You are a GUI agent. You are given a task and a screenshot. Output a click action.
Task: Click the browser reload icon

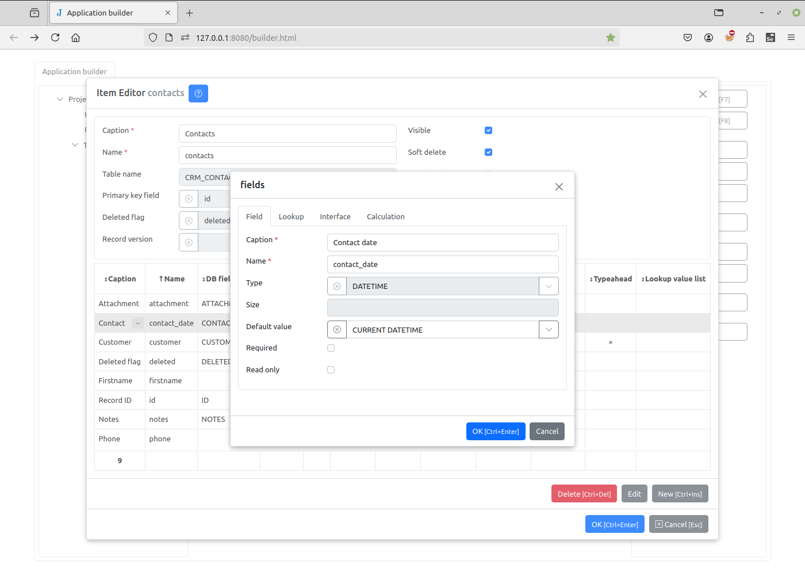55,37
